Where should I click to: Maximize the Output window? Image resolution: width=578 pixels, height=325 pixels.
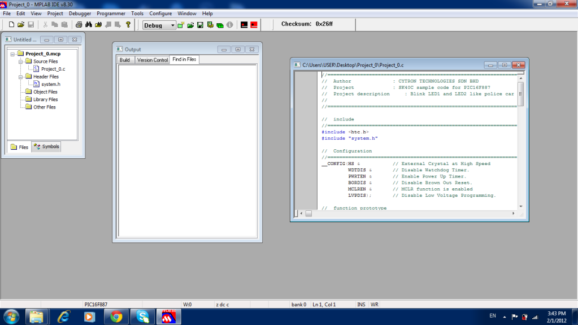pos(238,49)
